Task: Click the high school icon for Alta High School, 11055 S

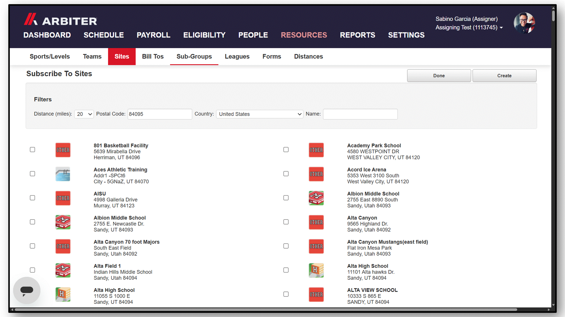Action: 63,294
